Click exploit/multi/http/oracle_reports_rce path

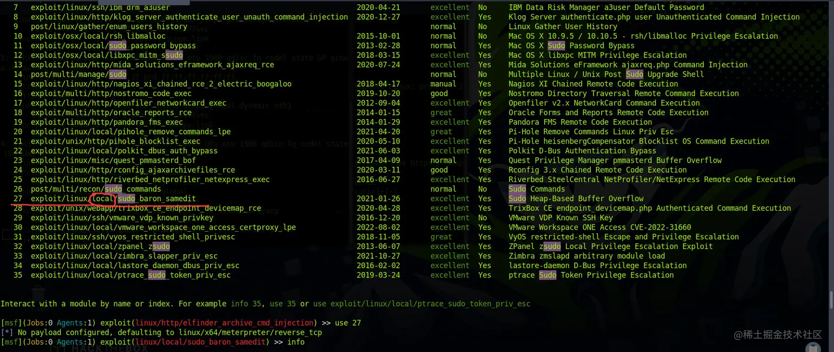111,113
